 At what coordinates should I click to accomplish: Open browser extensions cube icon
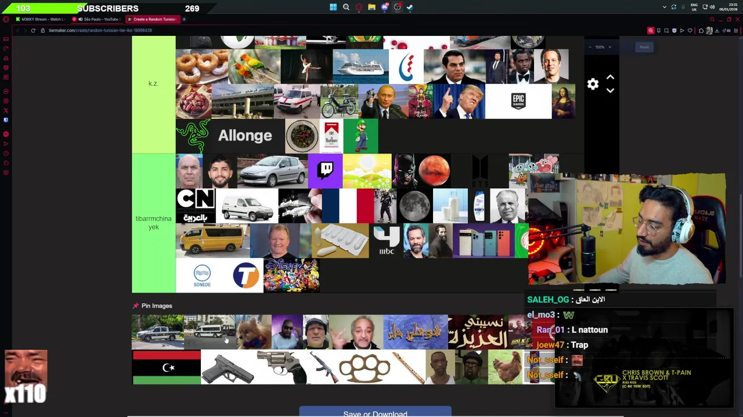coord(701,31)
